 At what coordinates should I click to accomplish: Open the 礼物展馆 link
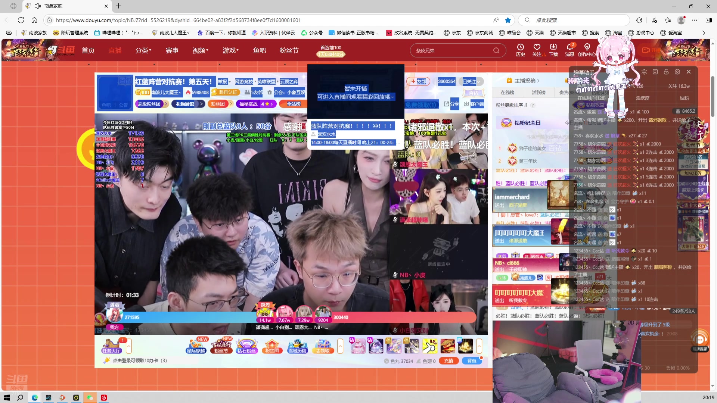(188, 104)
